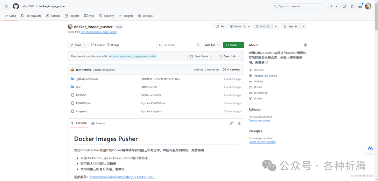View the 0 forks link

(255, 99)
